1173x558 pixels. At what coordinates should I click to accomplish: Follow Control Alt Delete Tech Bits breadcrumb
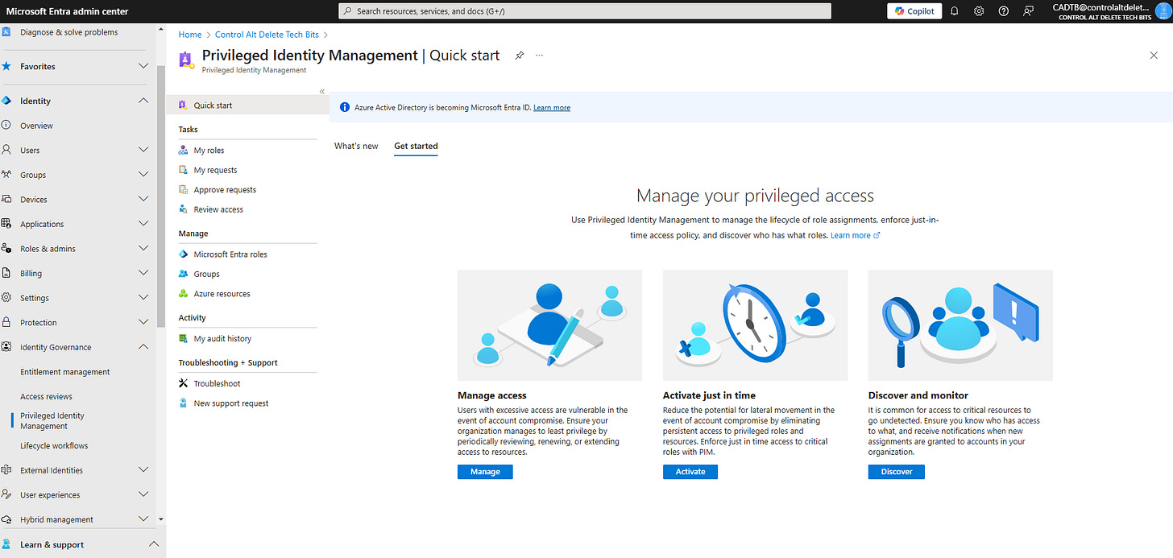(x=267, y=35)
